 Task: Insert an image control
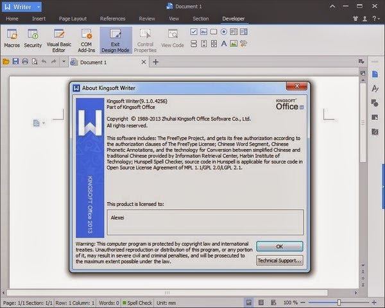tap(234, 44)
